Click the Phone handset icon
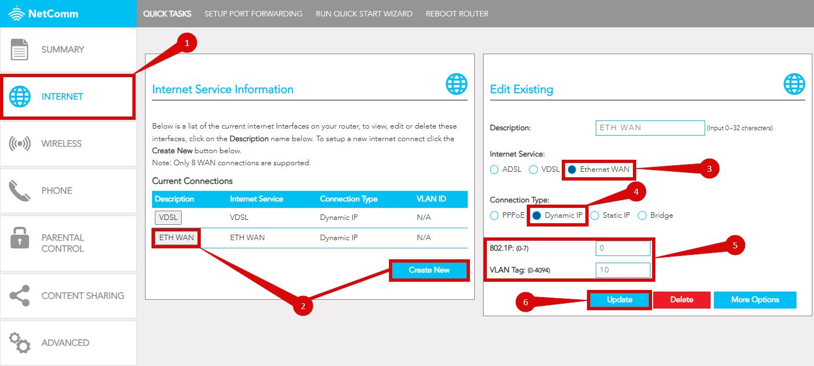814x366 pixels. click(x=20, y=191)
